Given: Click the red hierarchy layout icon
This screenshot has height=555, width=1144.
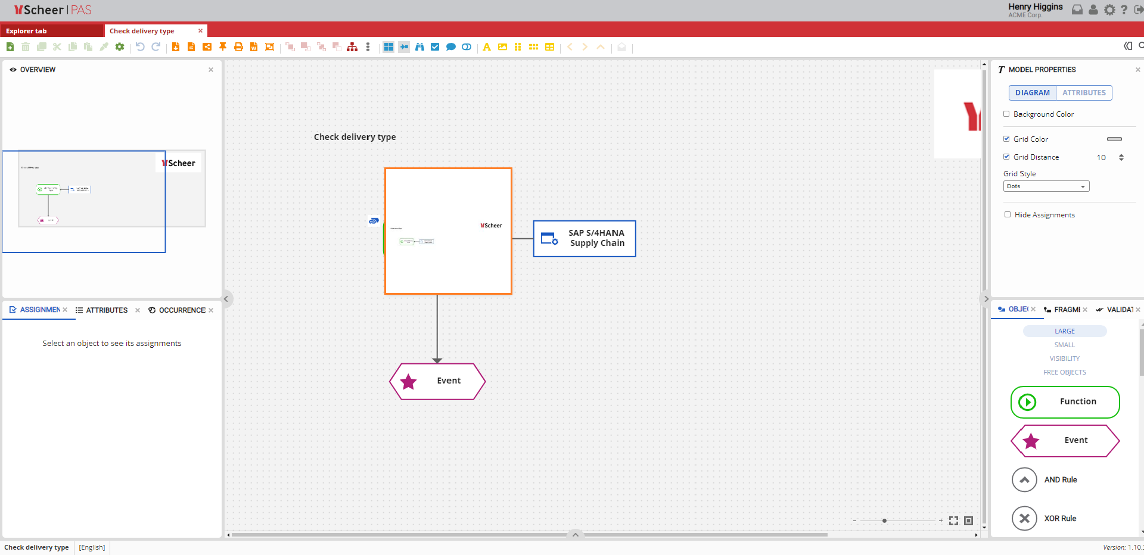Looking at the screenshot, I should click(352, 47).
